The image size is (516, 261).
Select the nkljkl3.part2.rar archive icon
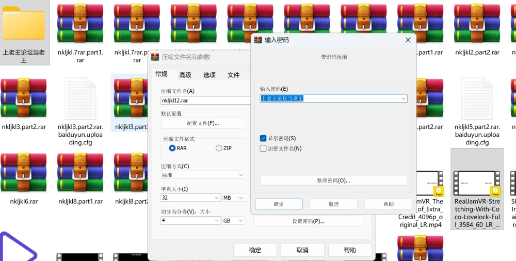click(23, 98)
